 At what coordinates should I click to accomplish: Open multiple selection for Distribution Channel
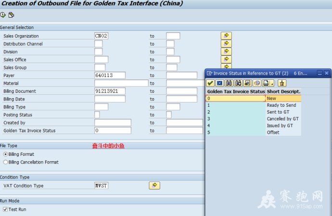(x=226, y=44)
